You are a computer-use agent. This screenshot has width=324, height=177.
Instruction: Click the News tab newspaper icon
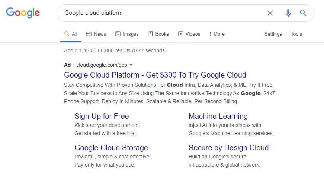point(89,34)
